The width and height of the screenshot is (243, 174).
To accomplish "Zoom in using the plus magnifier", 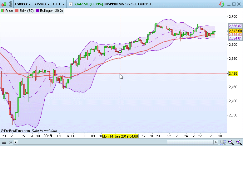I will (239, 142).
